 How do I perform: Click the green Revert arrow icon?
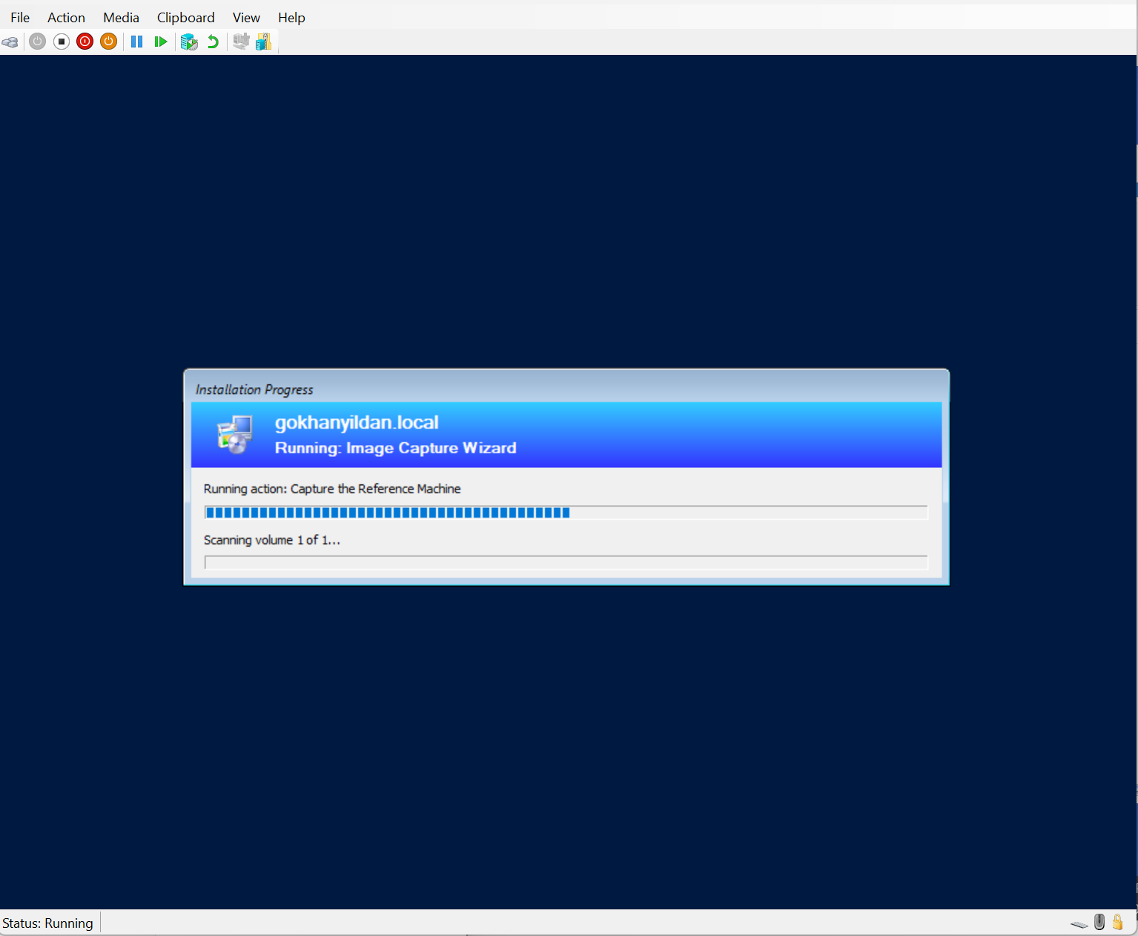coord(214,42)
